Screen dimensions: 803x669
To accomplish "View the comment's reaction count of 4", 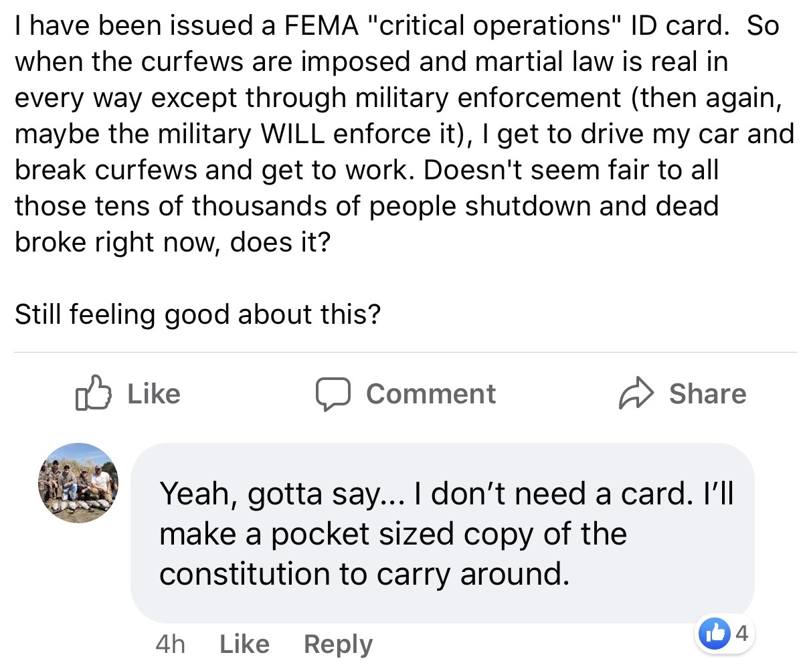I will click(x=741, y=632).
